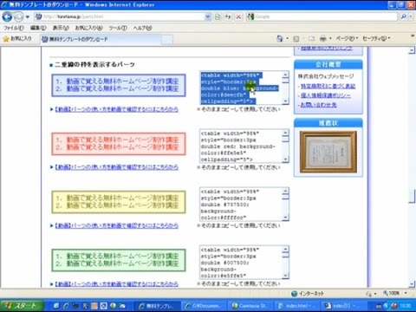The height and width of the screenshot is (312, 416).
Task: Click the Home icon in the command bar
Action: [x=280, y=38]
